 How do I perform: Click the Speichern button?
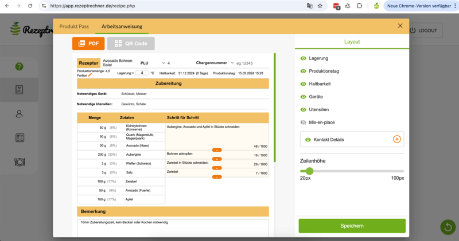point(352,226)
